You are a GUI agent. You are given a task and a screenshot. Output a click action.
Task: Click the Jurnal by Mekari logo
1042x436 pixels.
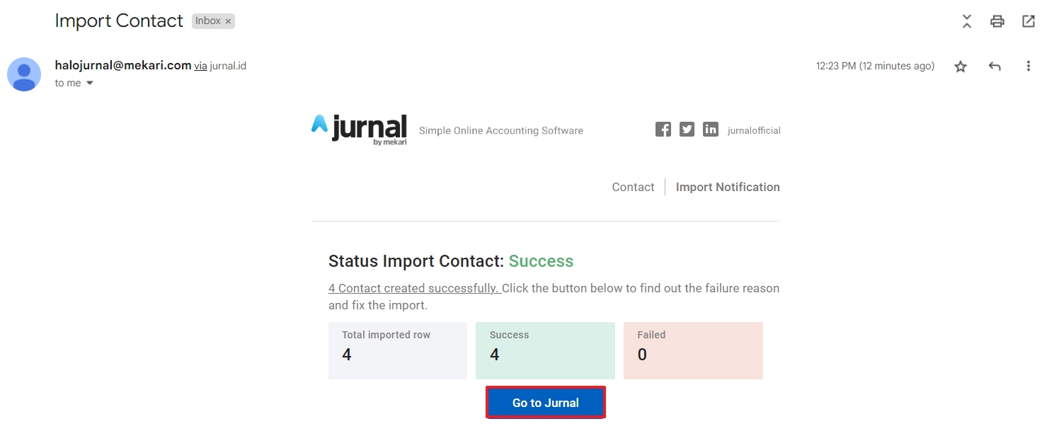pyautogui.click(x=360, y=130)
